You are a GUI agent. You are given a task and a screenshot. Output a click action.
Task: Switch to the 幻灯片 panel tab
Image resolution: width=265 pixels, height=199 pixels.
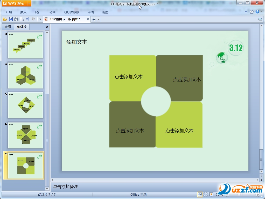pos(22,27)
